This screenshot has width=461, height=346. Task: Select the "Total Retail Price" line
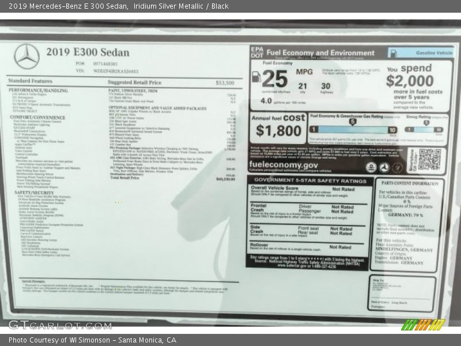pos(172,178)
